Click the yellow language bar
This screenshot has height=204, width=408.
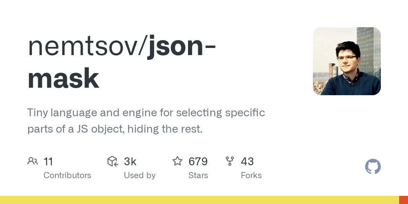tap(199, 200)
